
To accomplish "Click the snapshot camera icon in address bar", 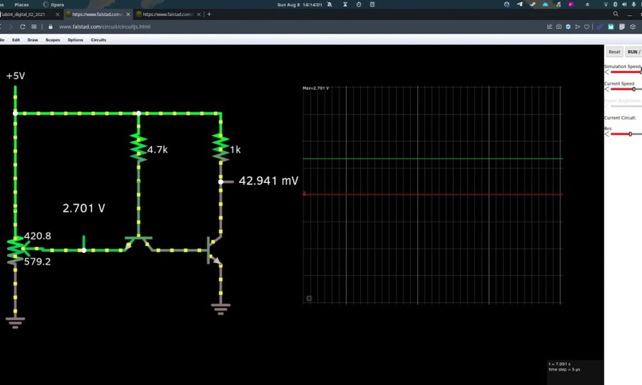I will 559,27.
